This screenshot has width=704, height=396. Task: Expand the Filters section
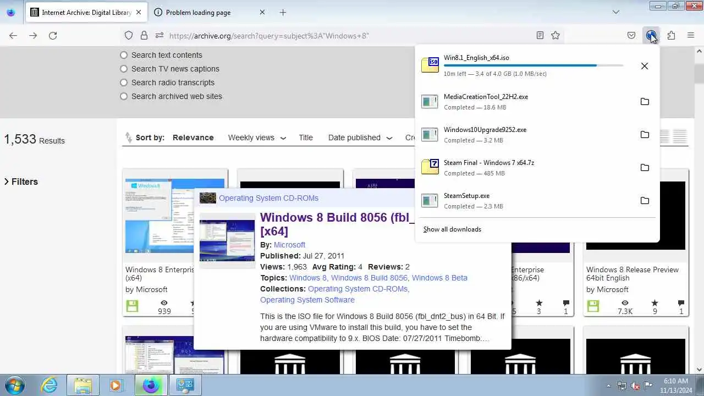point(21,182)
